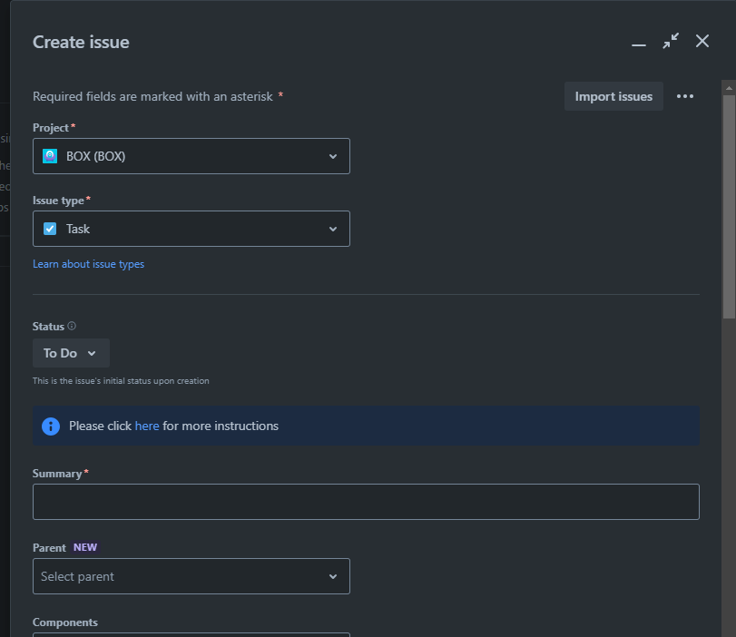Click the BOX project avatar icon
The height and width of the screenshot is (637, 736).
coord(50,156)
